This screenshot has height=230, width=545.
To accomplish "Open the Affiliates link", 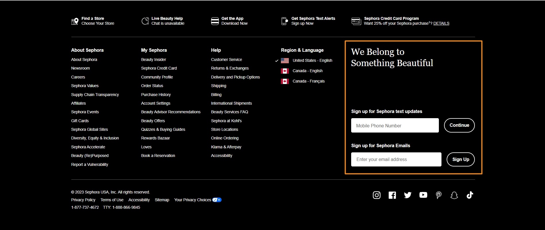I will 79,103.
